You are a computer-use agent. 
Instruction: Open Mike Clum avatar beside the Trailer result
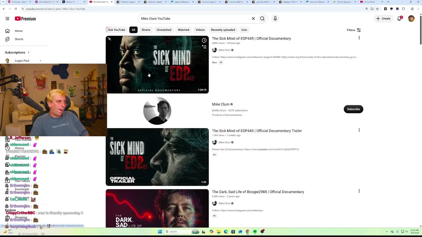tap(214, 142)
